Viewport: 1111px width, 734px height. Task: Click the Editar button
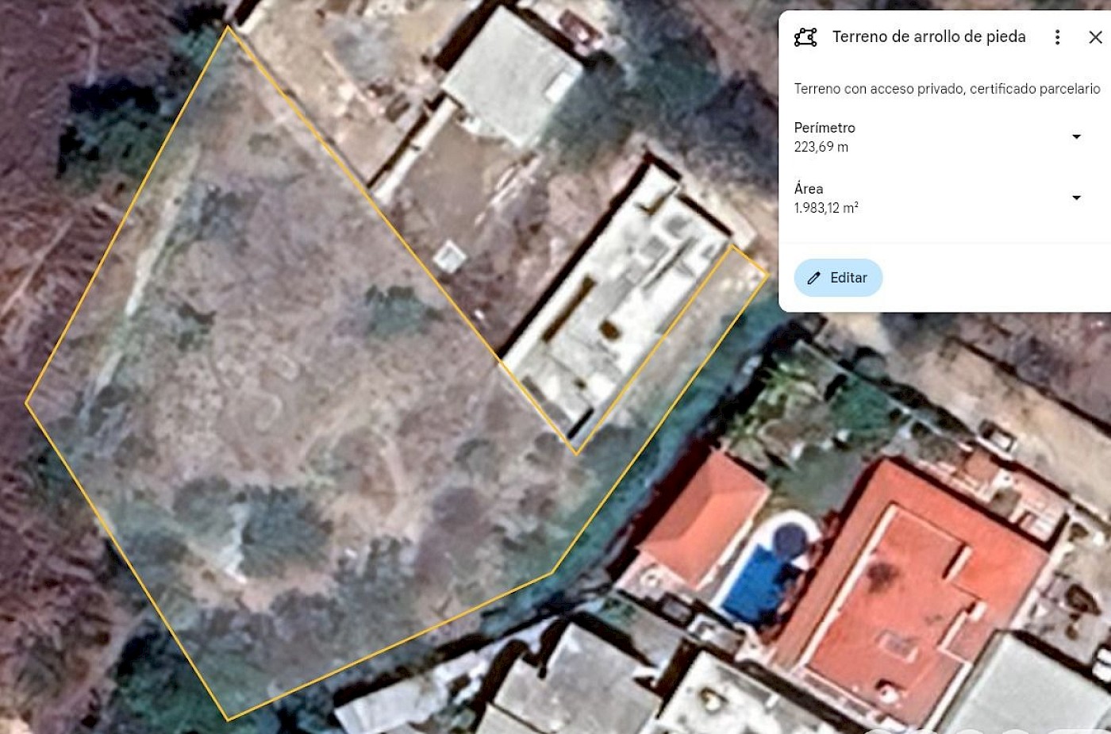pos(838,278)
